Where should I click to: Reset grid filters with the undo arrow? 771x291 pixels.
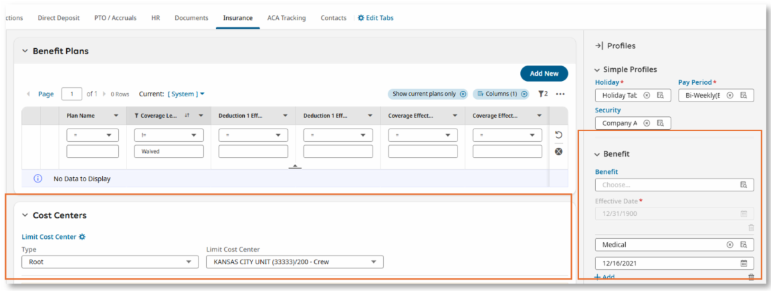pyautogui.click(x=558, y=136)
